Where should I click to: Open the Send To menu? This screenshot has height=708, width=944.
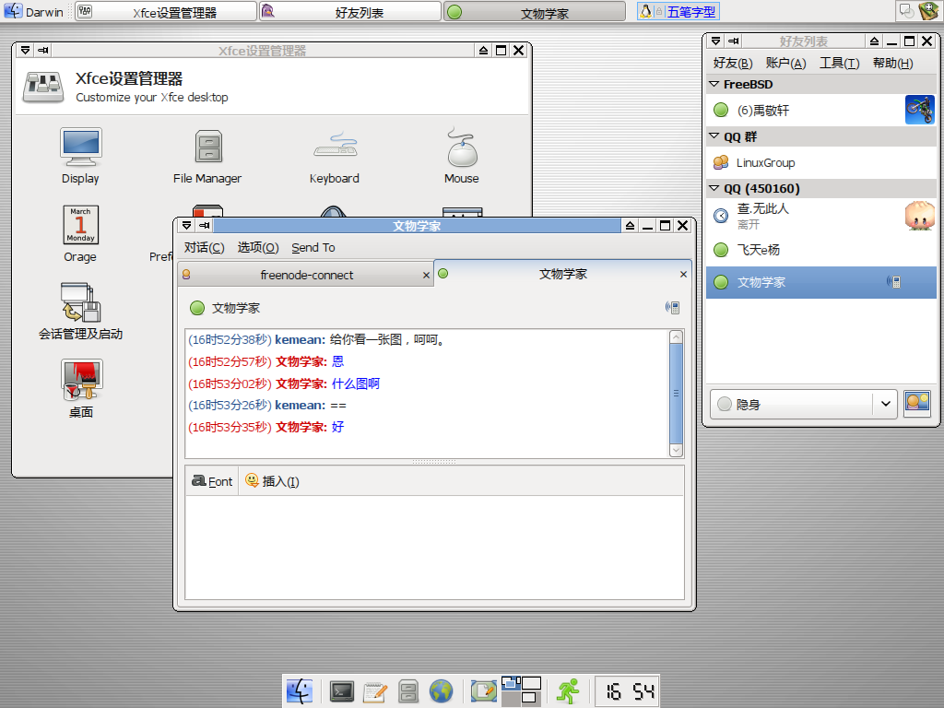[313, 247]
